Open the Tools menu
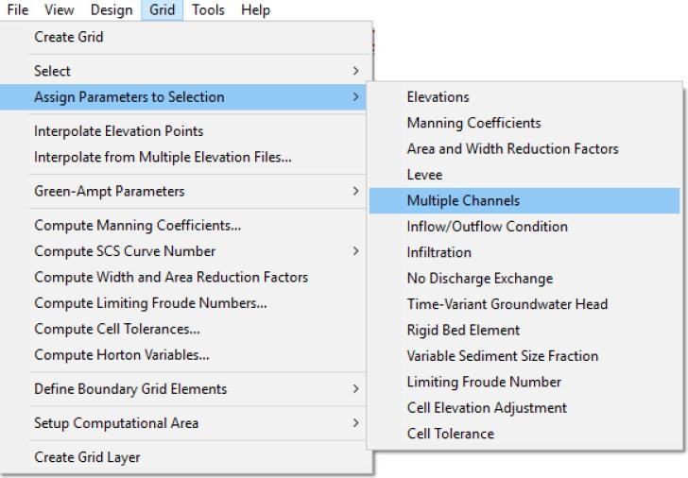This screenshot has height=478, width=688. (207, 10)
